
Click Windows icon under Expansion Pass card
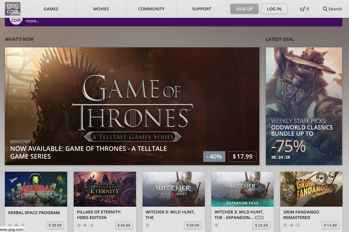tap(216, 225)
